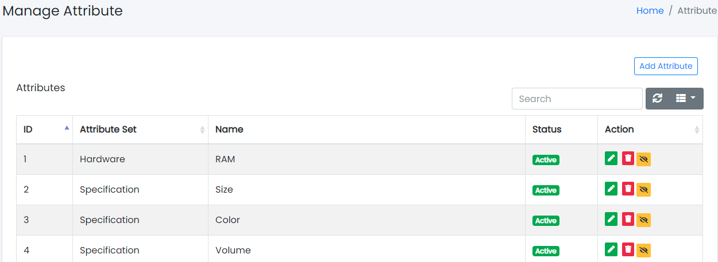
Task: Delete the Volume attribute
Action: pos(628,249)
